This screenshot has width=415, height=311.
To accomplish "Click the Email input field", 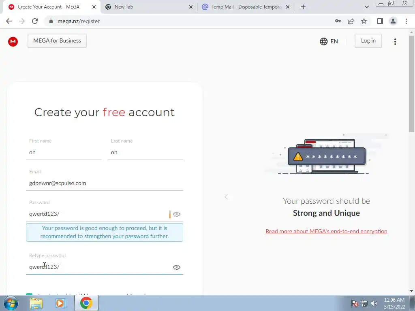I will (105, 183).
